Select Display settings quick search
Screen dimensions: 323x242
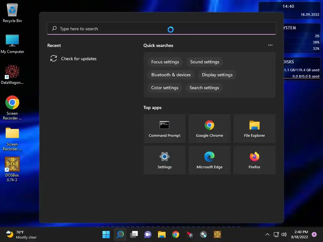[x=217, y=75]
